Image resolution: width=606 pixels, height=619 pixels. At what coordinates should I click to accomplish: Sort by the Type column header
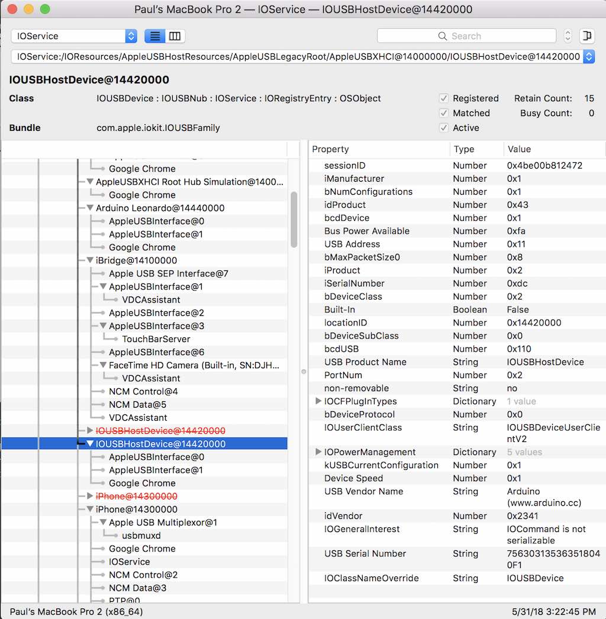[x=476, y=149]
